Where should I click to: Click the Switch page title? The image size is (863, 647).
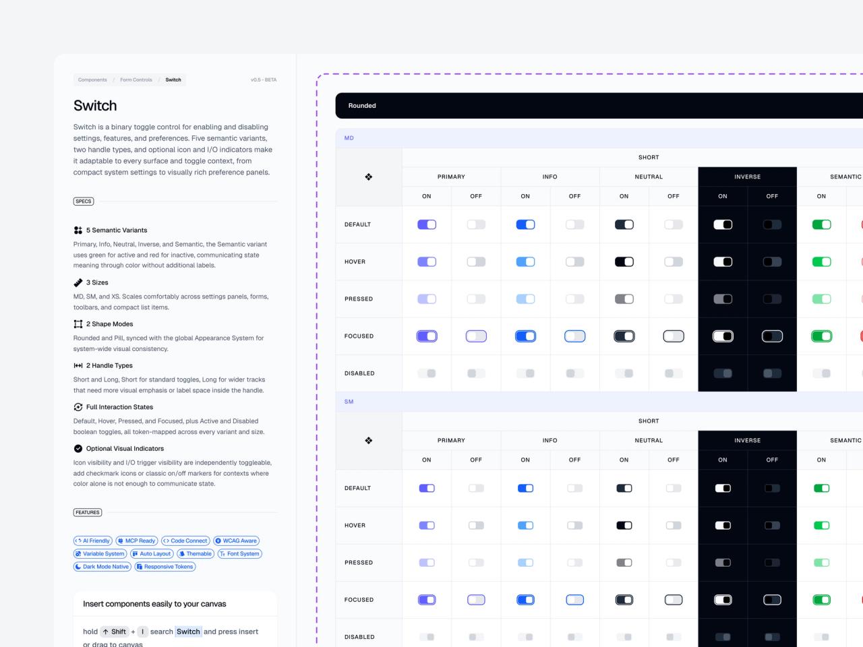pos(95,106)
